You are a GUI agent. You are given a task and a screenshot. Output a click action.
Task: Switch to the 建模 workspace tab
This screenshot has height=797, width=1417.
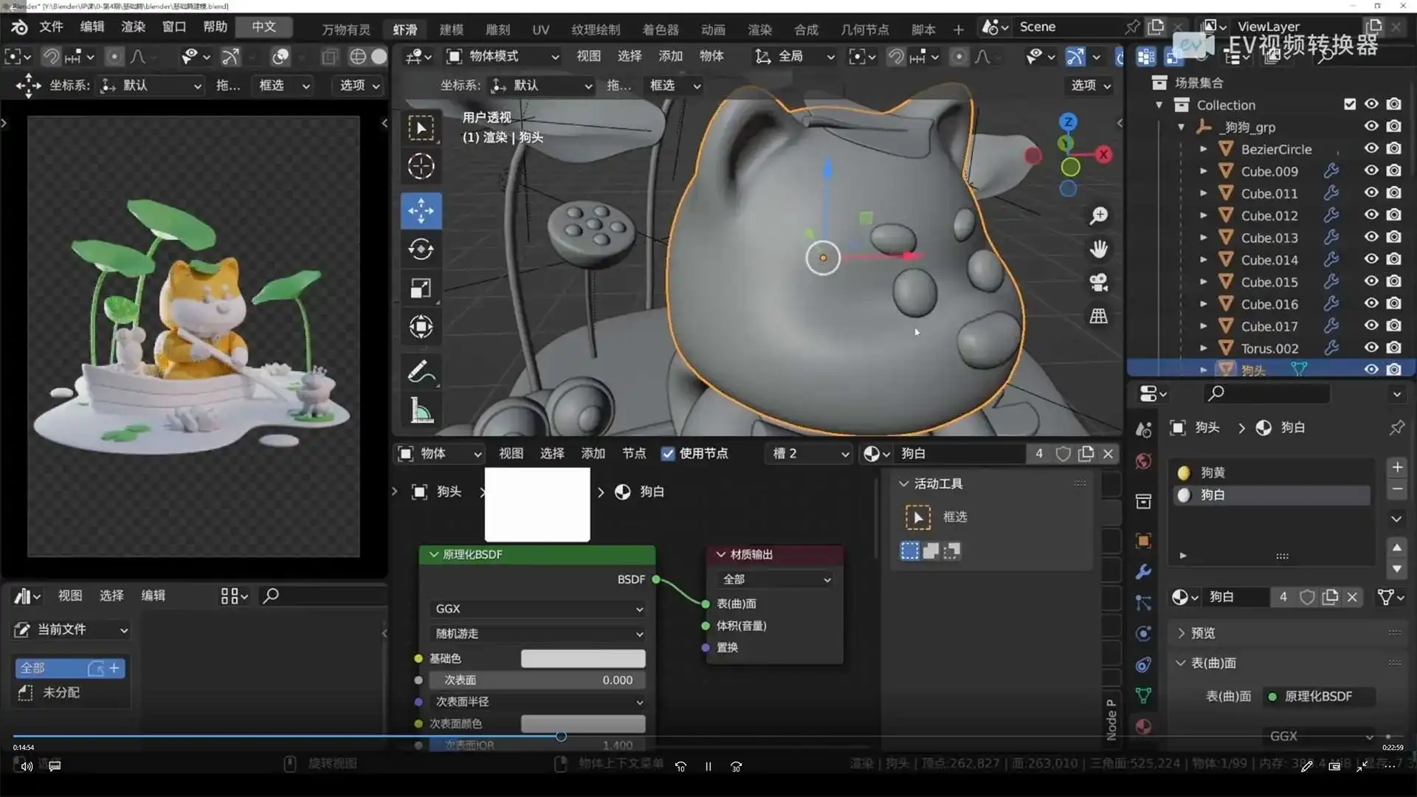coord(451,29)
